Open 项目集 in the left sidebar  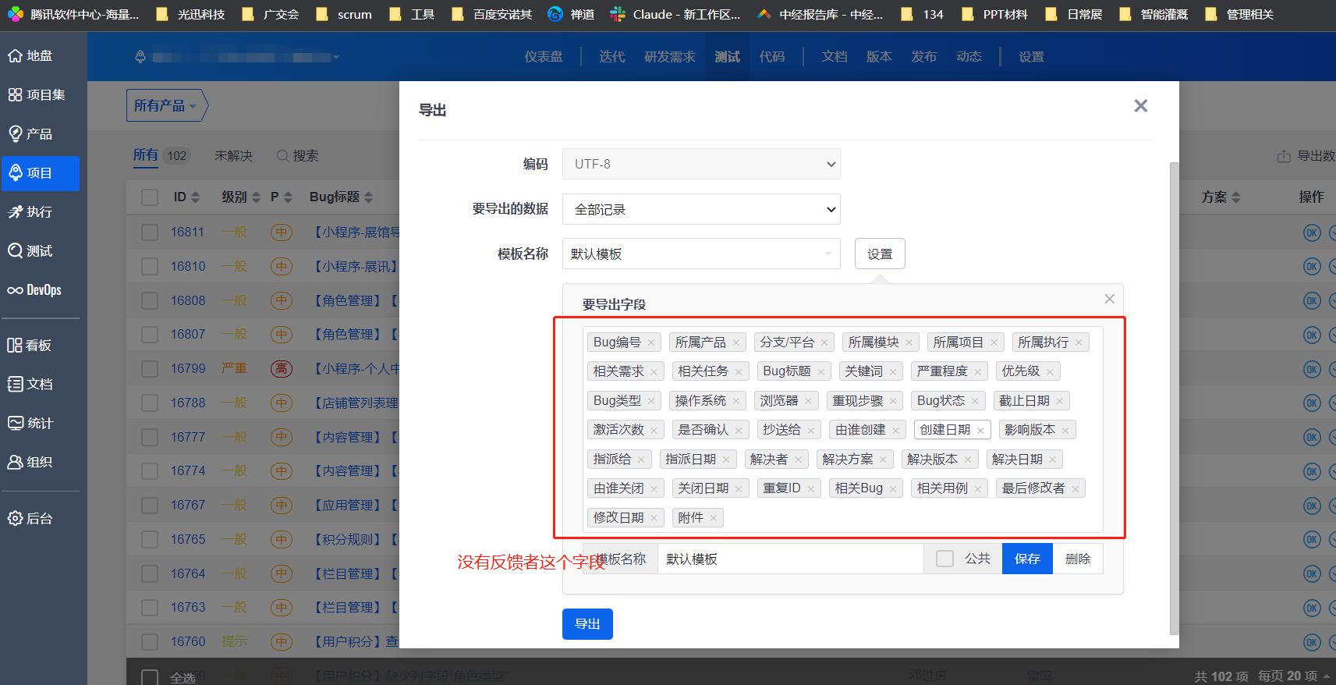click(16, 94)
